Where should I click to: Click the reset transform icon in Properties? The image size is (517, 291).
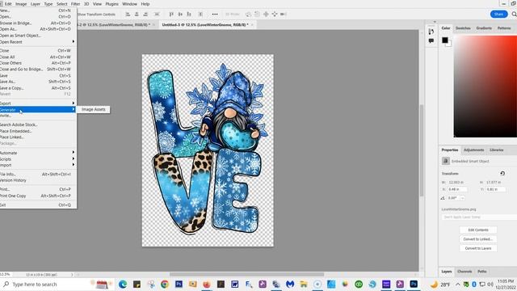point(502,173)
